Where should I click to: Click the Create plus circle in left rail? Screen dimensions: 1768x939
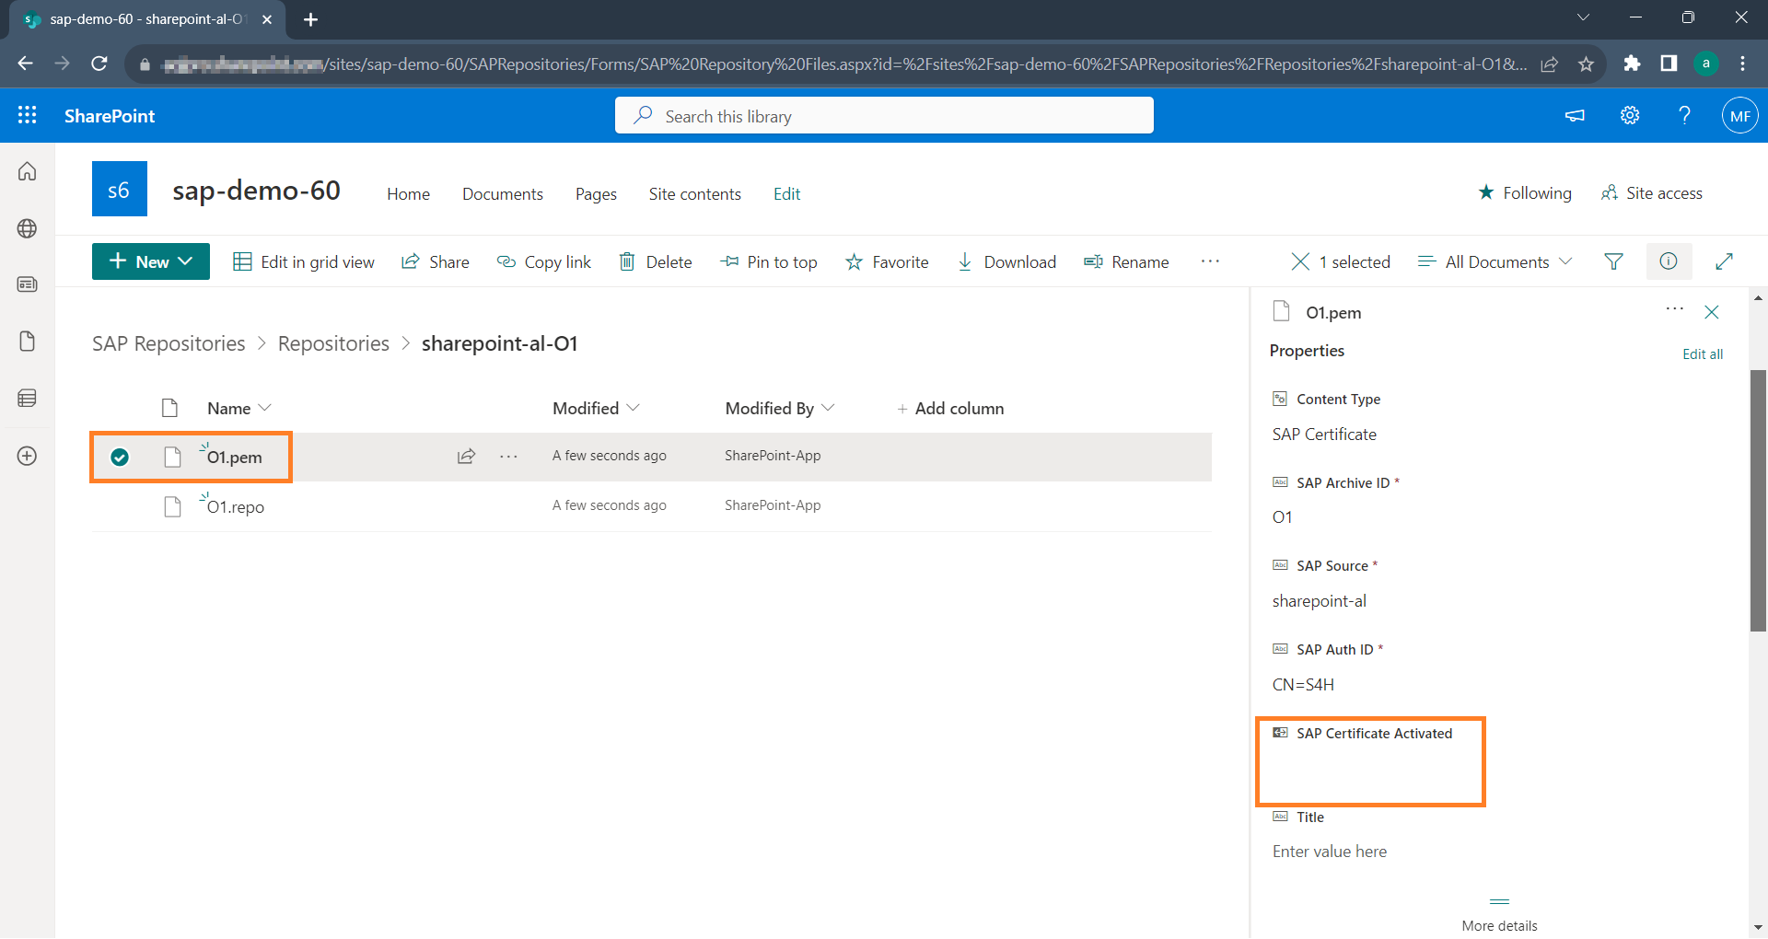coord(28,456)
